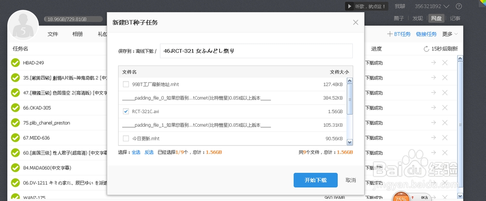Viewport: 486px width, 201px height.
Task: Check the 99BT工厂最新地址.mht file checkbox
Action: click(126, 84)
